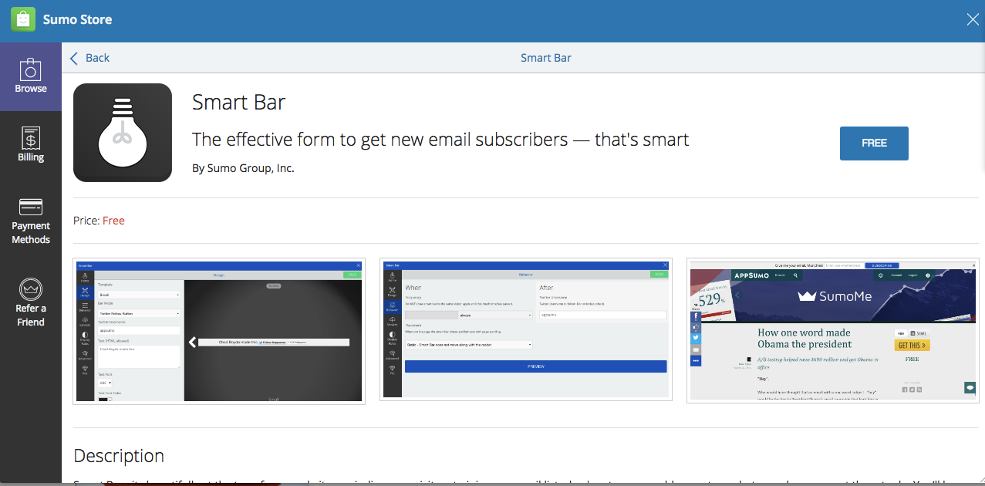This screenshot has height=486, width=985.
Task: Go back using the Back link
Action: coord(89,58)
